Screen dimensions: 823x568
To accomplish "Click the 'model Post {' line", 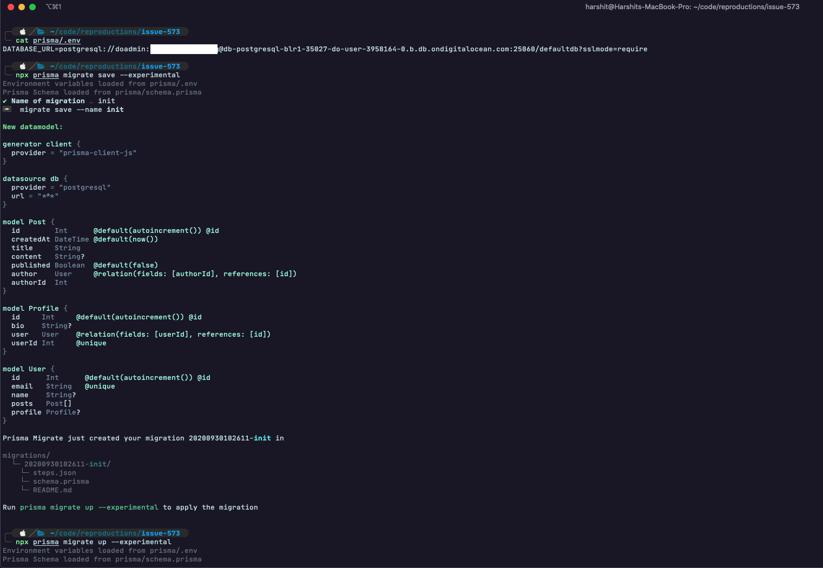I will tap(28, 222).
